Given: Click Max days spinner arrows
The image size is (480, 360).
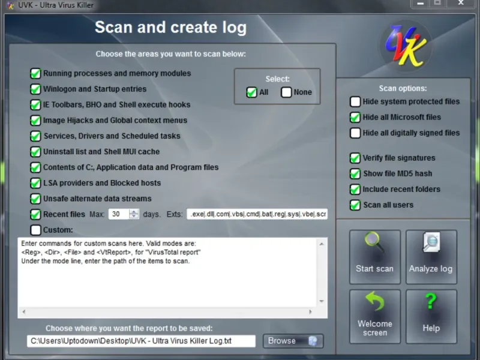Looking at the screenshot, I should point(134,214).
